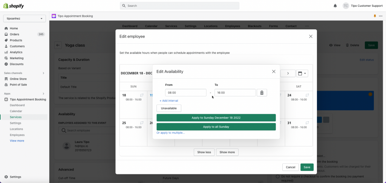Screen dimensions: 386x183
Task: Click Save in Edit employee modal
Action: 307,167
